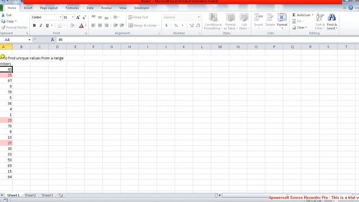This screenshot has width=359, height=202.
Task: Open the Merge & Center dropdown arrow
Action: [x=159, y=25]
